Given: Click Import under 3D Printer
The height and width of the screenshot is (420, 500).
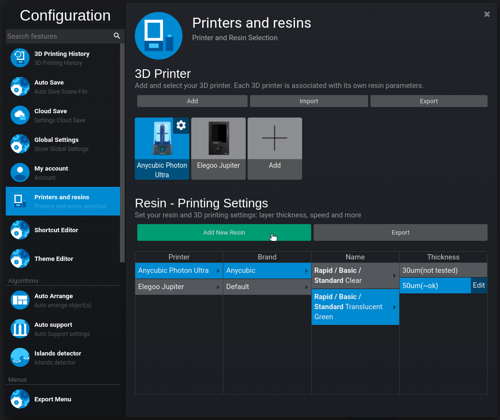Looking at the screenshot, I should point(309,101).
